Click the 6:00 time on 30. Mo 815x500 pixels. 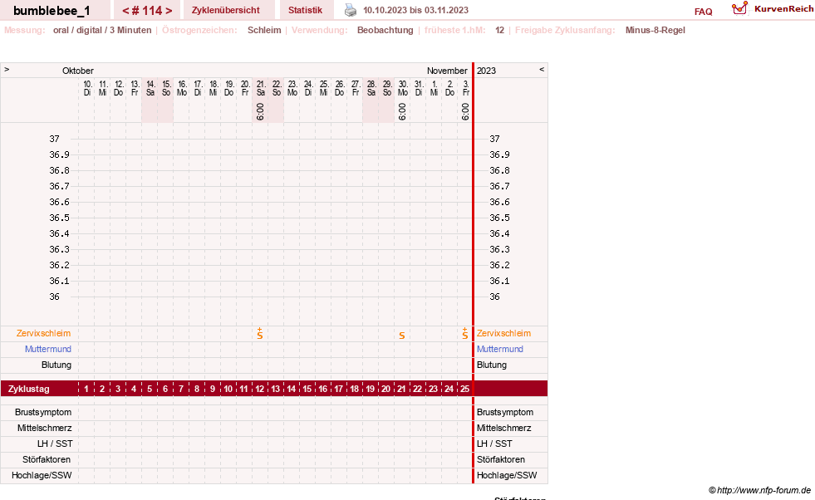tap(402, 112)
